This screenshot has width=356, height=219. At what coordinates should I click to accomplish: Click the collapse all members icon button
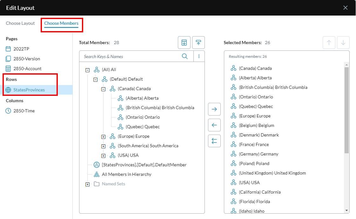pos(198,43)
